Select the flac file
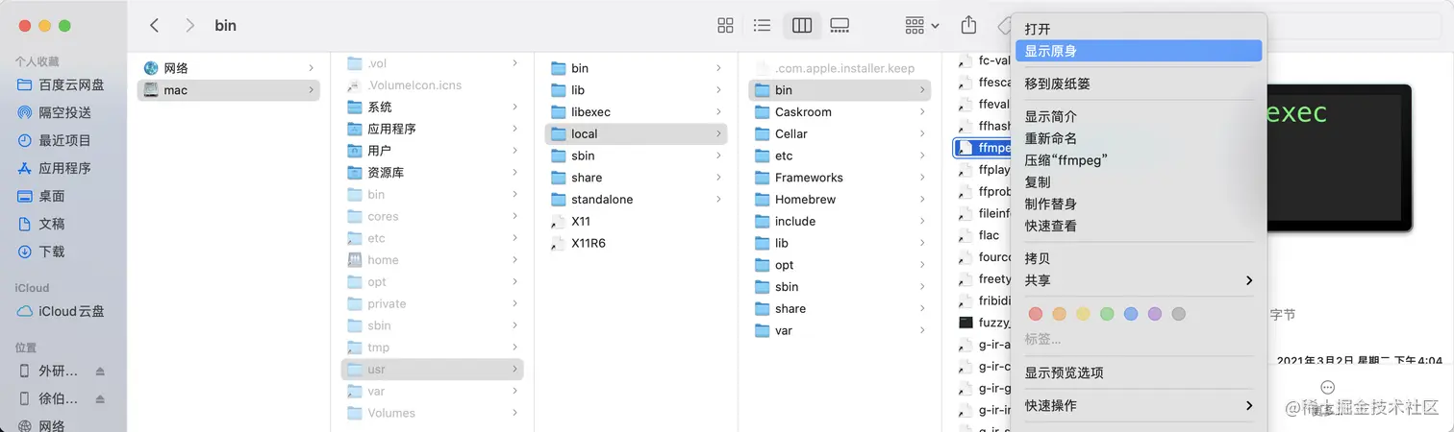Viewport: 1454px width, 432px height. coord(982,235)
